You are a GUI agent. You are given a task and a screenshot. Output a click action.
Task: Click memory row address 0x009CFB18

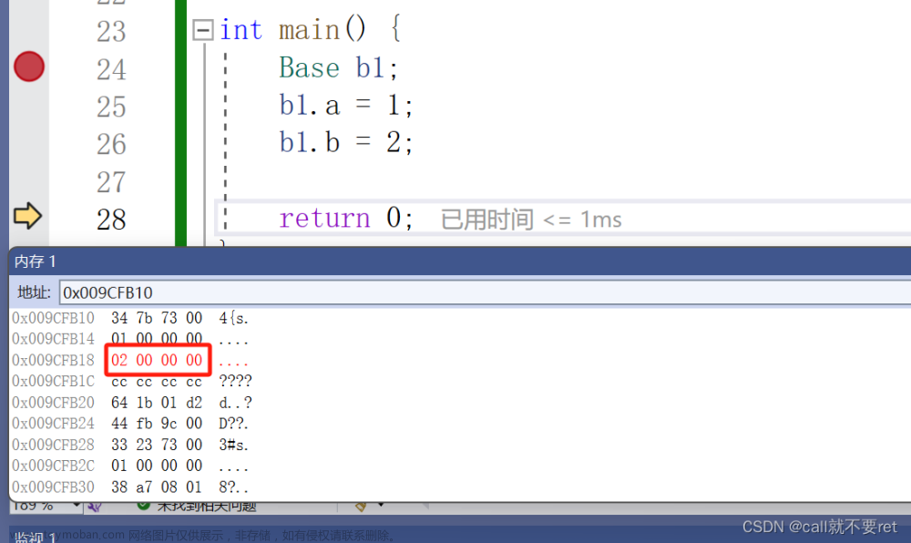(x=53, y=360)
